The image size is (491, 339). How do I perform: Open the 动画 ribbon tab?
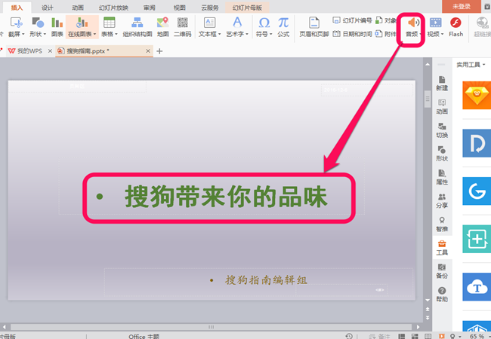[78, 8]
